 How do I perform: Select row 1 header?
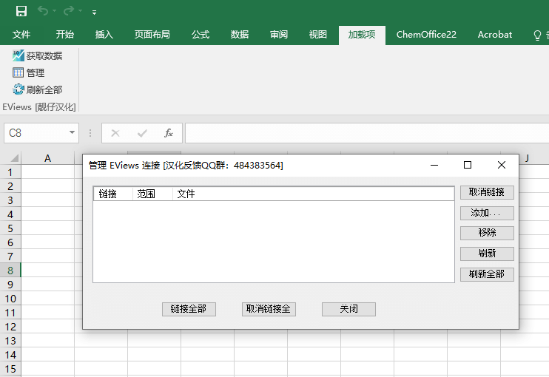[10, 172]
